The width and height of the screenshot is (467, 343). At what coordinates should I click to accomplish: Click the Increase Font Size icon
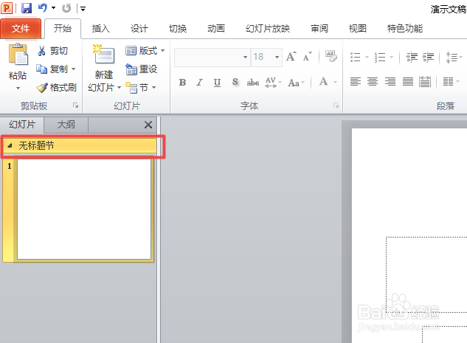(x=291, y=57)
